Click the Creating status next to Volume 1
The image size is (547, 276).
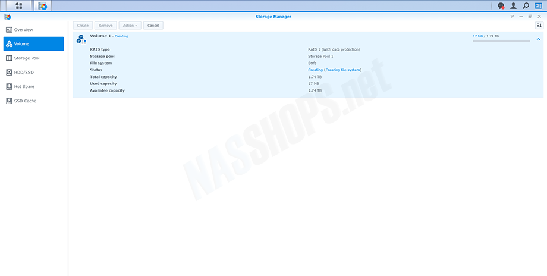point(121,36)
